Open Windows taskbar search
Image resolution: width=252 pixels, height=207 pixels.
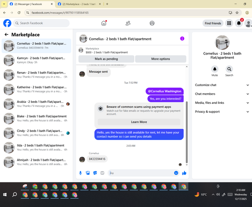(x=15, y=194)
